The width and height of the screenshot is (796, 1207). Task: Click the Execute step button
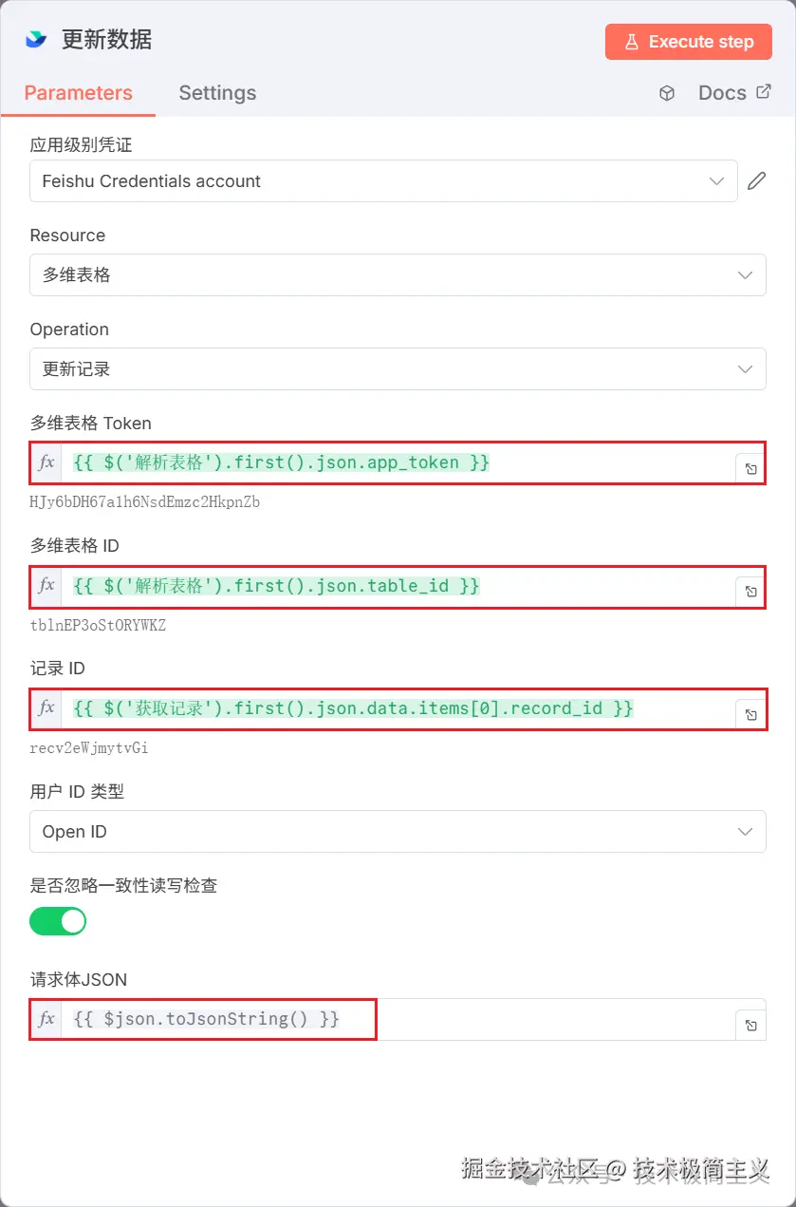tap(688, 42)
